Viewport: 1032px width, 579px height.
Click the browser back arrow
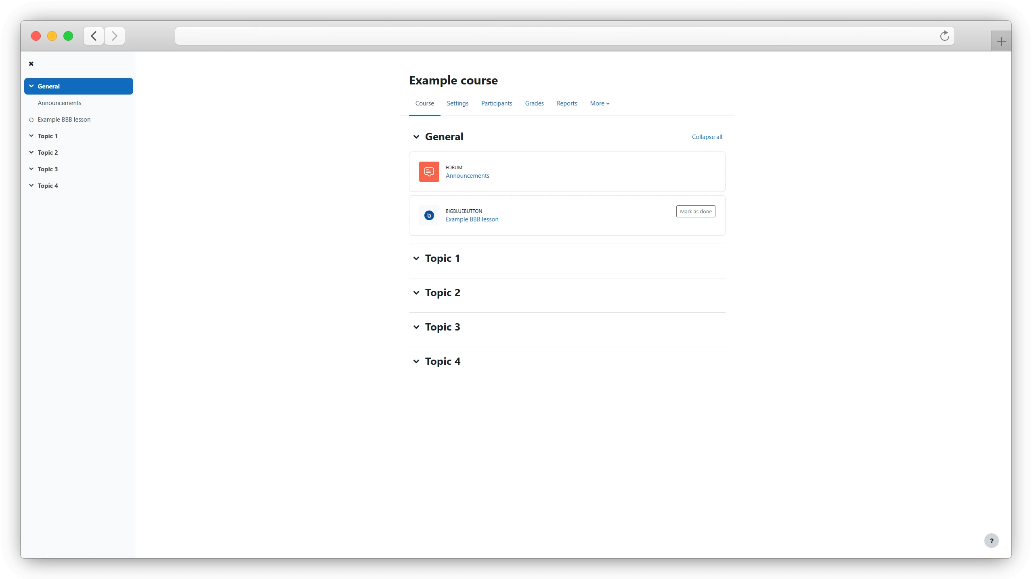coord(93,36)
